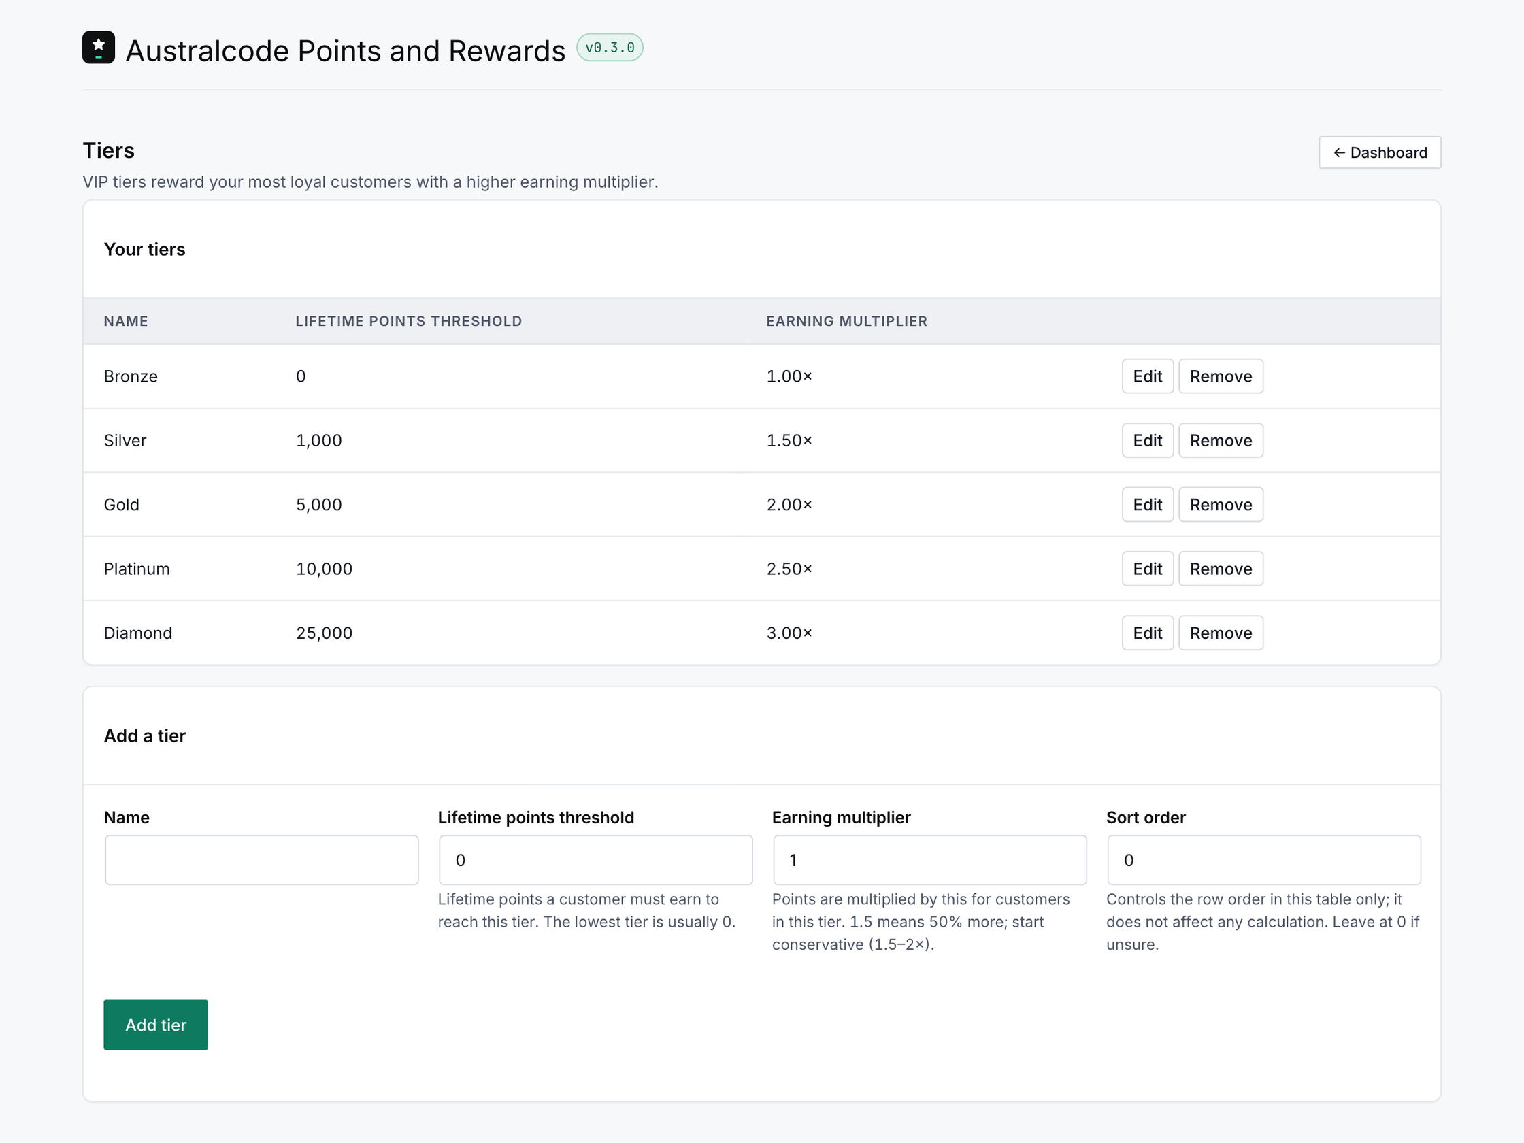Click the 3.00× multiplier value
The image size is (1524, 1143).
pos(790,633)
